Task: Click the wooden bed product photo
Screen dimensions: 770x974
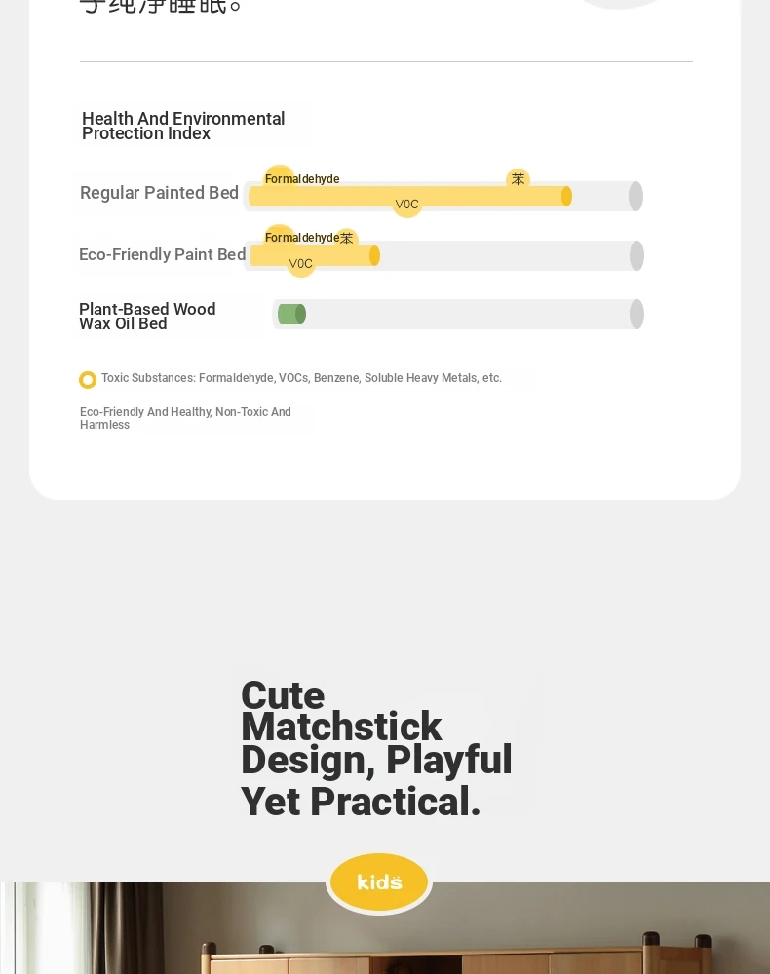Action: point(385,928)
